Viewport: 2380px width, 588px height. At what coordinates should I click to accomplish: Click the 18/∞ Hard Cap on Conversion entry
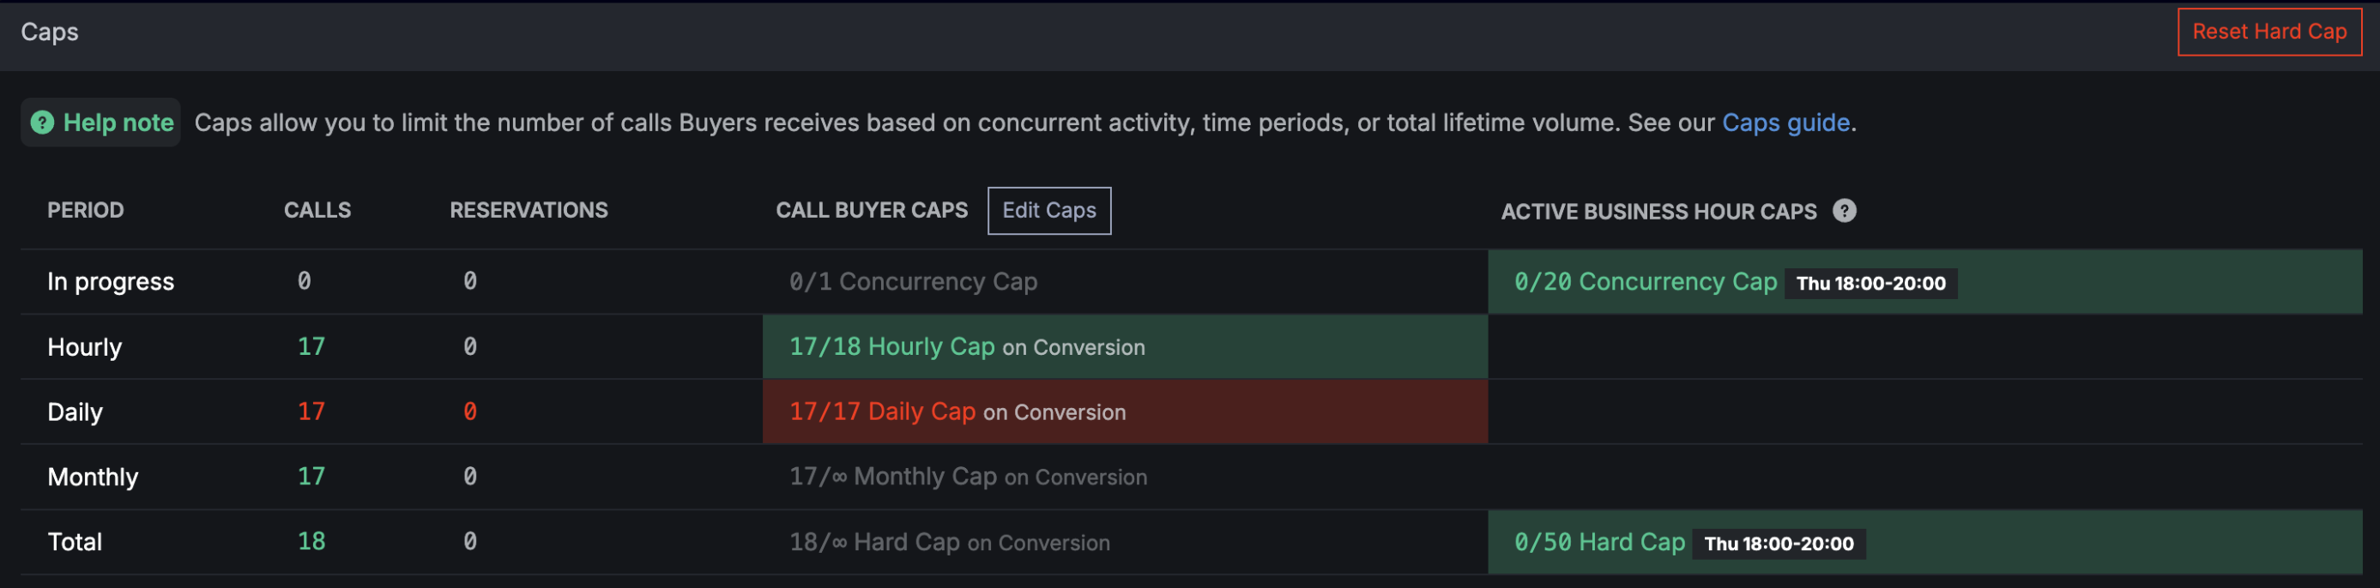(949, 543)
